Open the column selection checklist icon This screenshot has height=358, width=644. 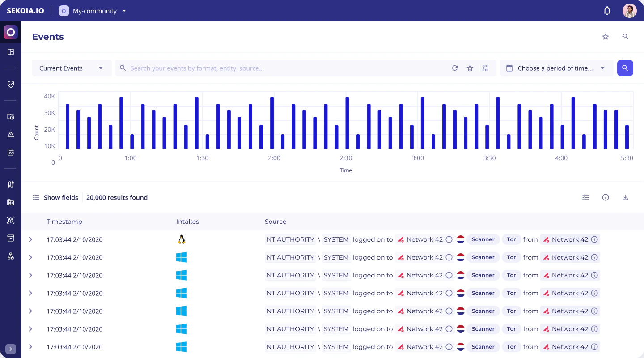point(586,197)
